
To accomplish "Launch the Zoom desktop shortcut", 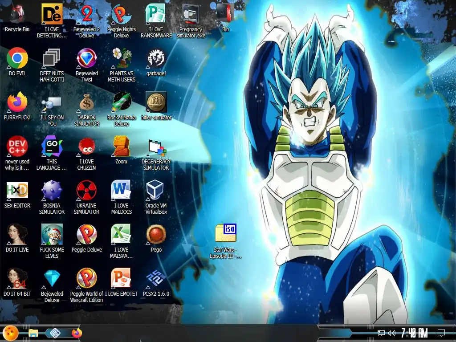I will [121, 146].
